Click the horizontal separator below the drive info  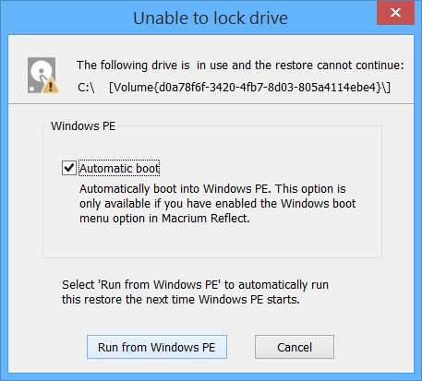pos(211,103)
